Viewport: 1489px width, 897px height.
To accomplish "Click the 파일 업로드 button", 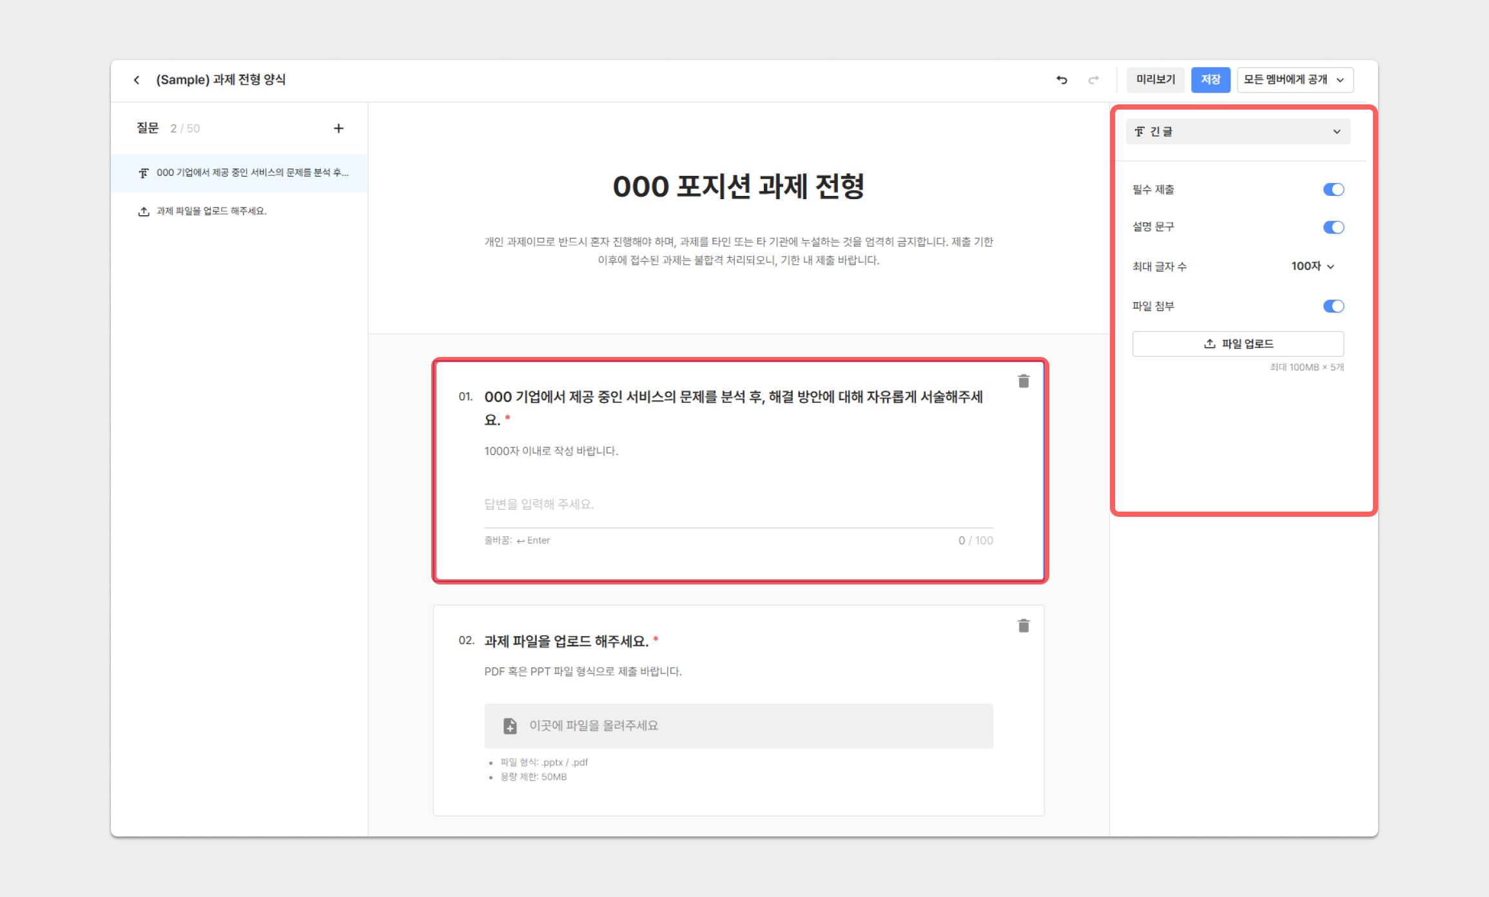I will click(1238, 344).
